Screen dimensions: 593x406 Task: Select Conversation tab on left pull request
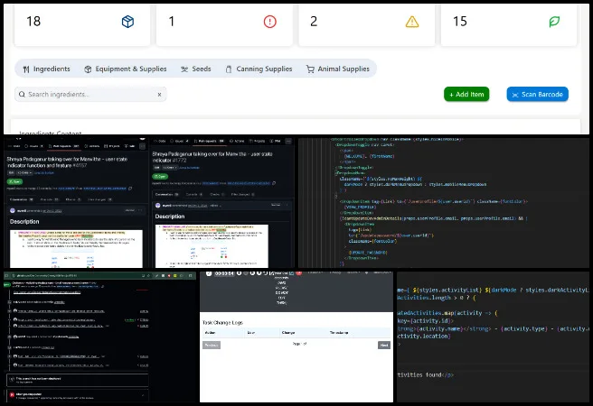[21, 199]
